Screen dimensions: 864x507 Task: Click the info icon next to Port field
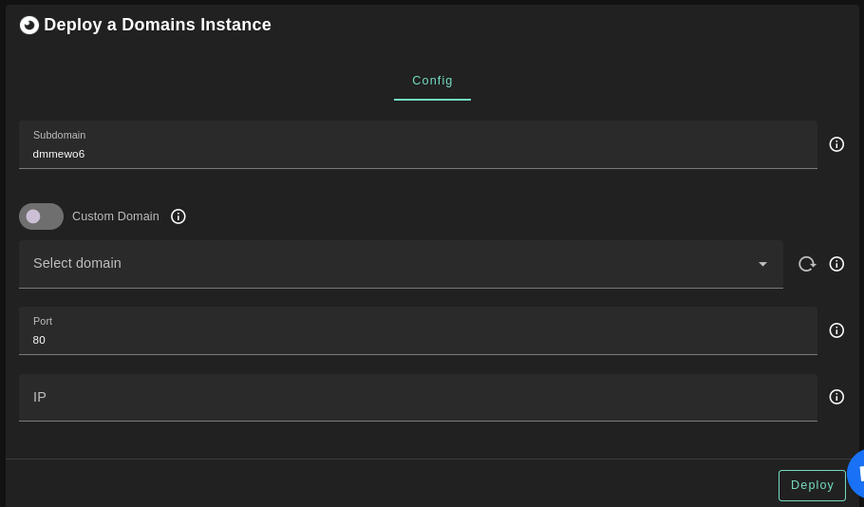[x=836, y=330]
